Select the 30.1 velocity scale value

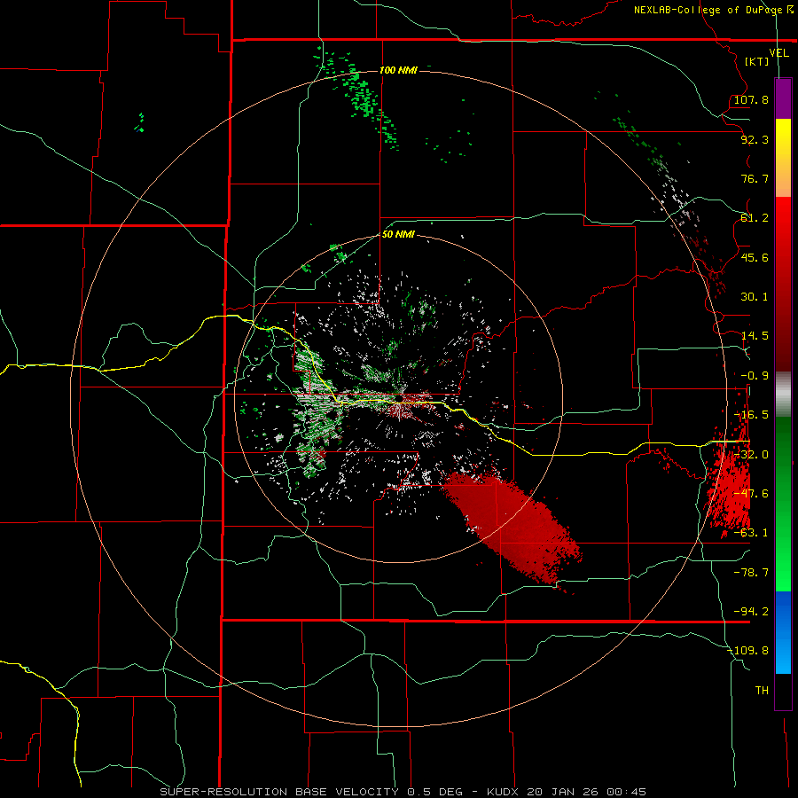point(755,296)
